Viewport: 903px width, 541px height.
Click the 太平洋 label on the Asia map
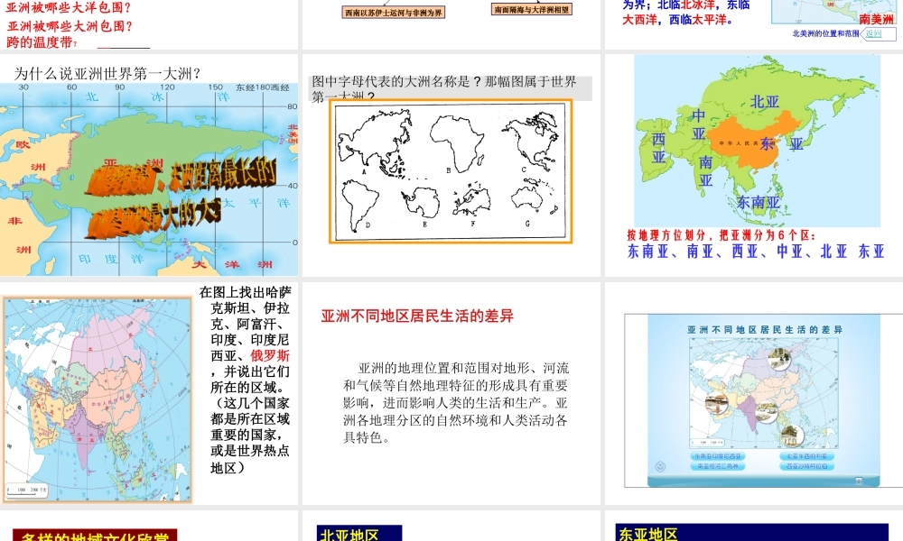tap(256, 203)
